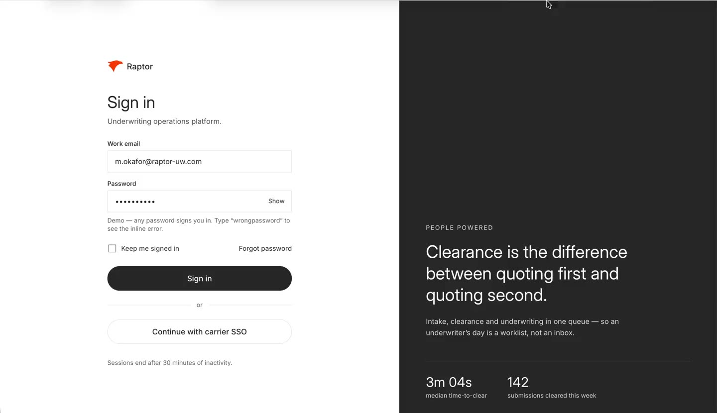This screenshot has height=413, width=717.
Task: Focus the Work email input field
Action: pyautogui.click(x=199, y=161)
